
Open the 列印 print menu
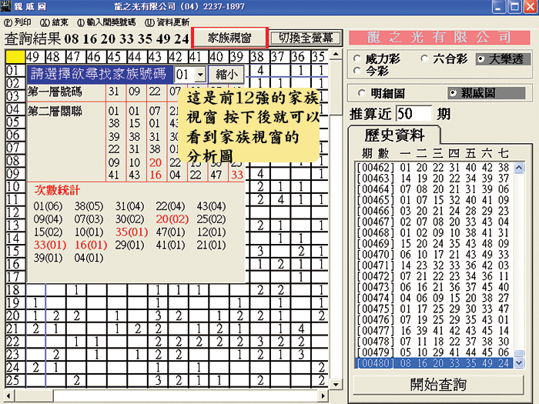pos(18,22)
